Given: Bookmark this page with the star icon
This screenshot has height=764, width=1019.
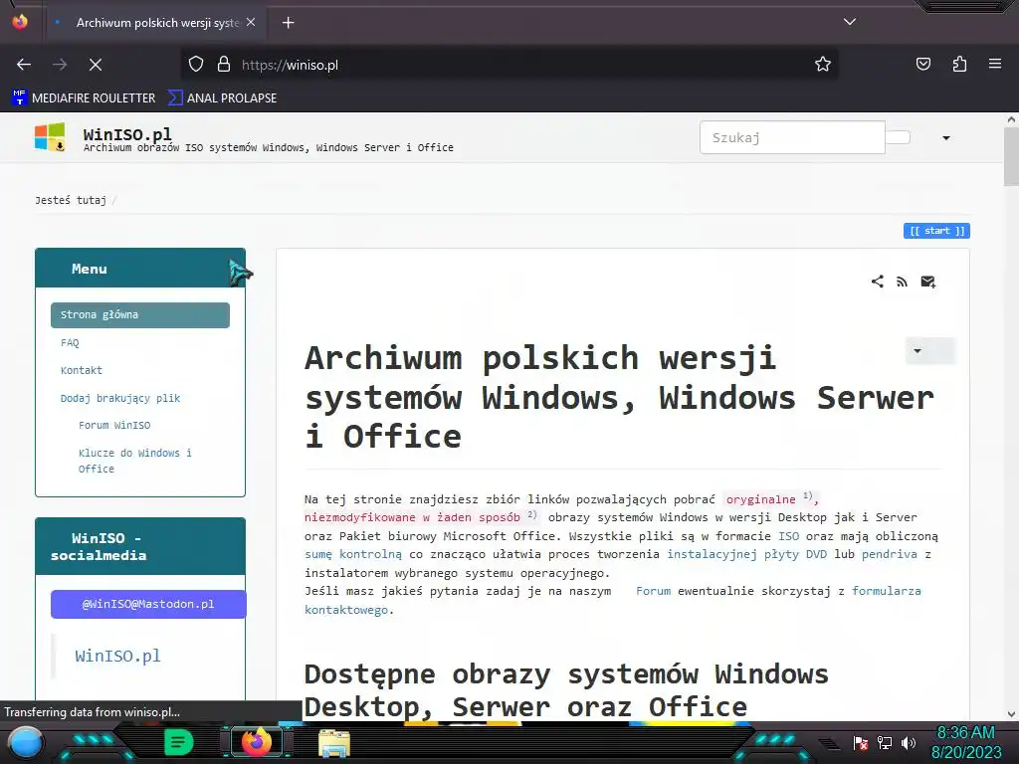Looking at the screenshot, I should [x=823, y=65].
